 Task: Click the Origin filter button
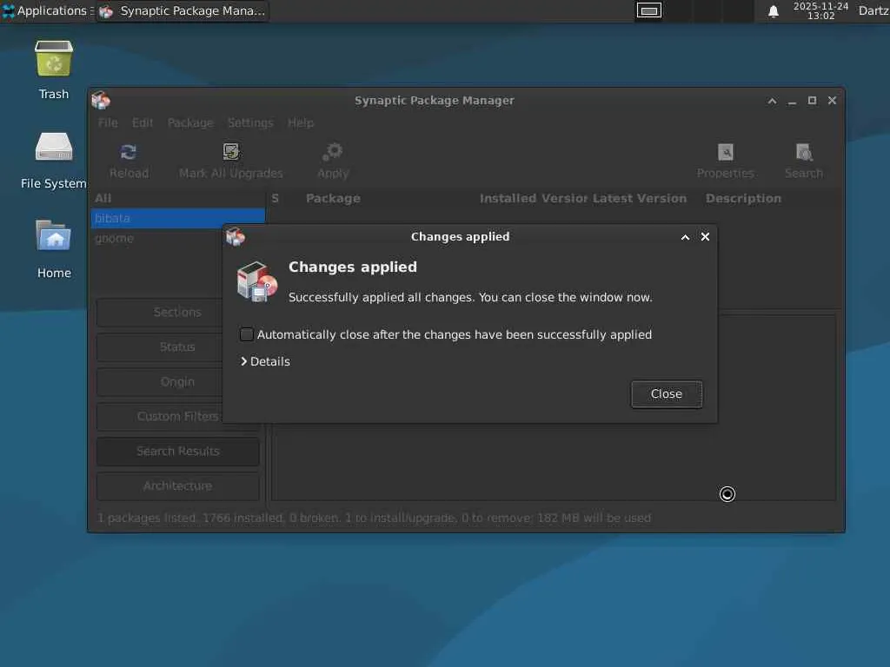[x=177, y=382]
